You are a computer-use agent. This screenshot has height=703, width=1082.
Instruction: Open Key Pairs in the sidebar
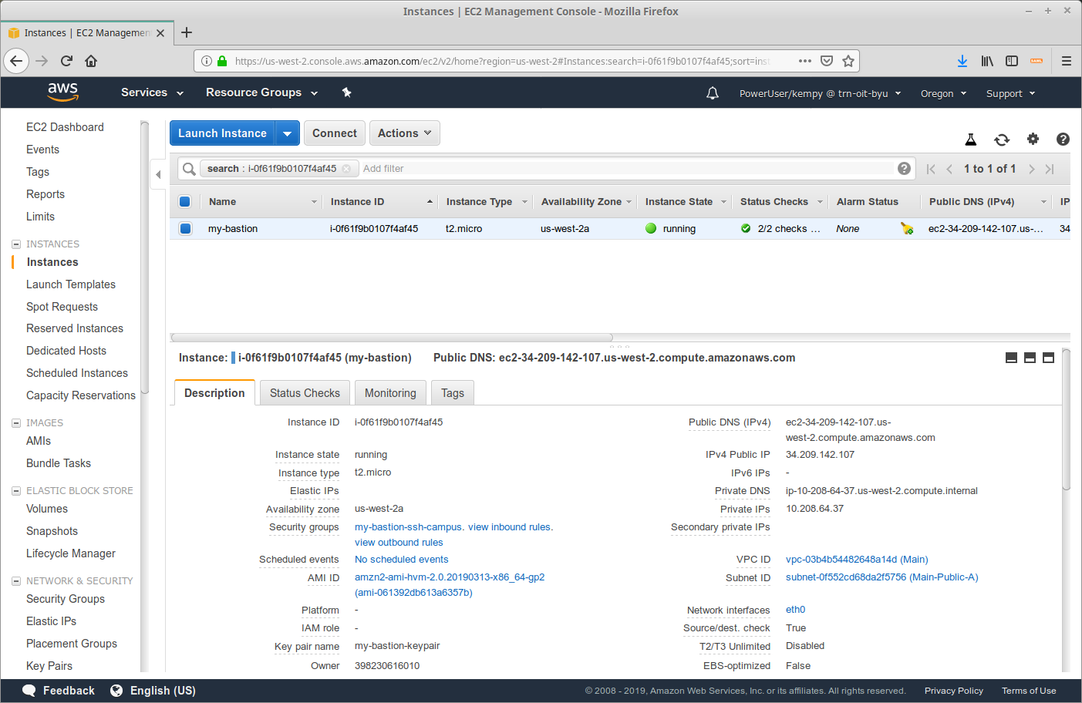pyautogui.click(x=49, y=666)
